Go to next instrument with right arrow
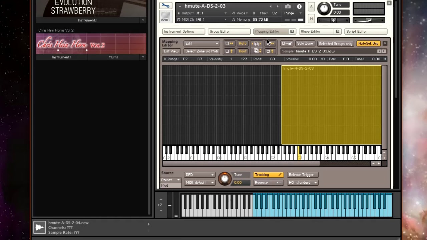Image resolution: width=427 pixels, height=240 pixels. click(x=278, y=6)
